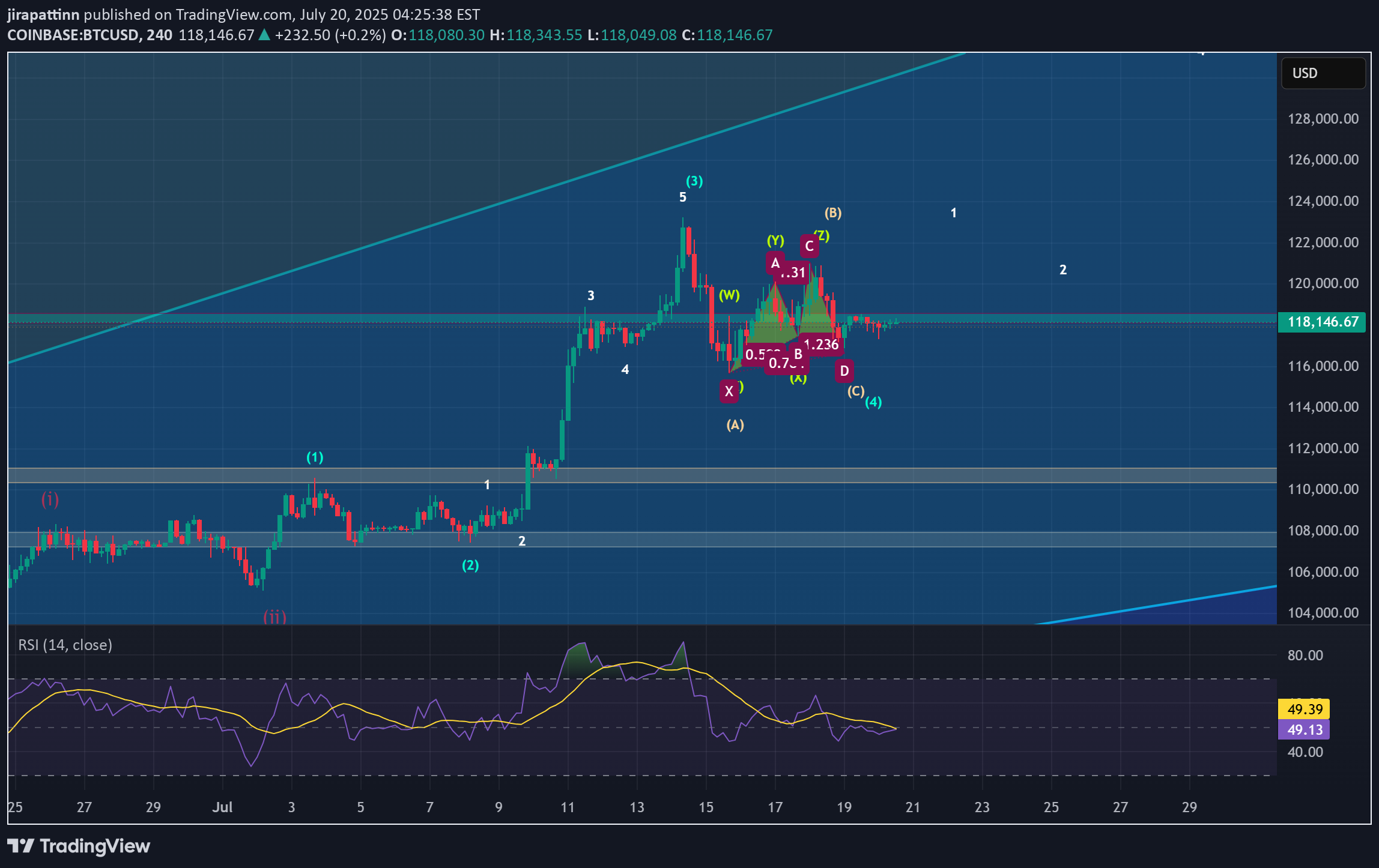Click the Jul label on the time axis

pyautogui.click(x=223, y=807)
